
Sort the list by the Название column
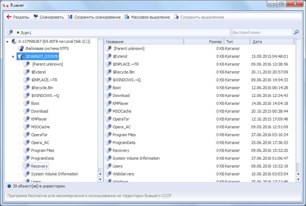click(144, 42)
